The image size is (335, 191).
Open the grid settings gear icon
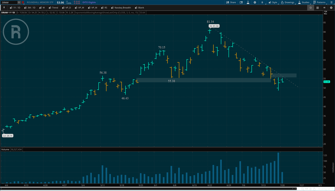331,8
